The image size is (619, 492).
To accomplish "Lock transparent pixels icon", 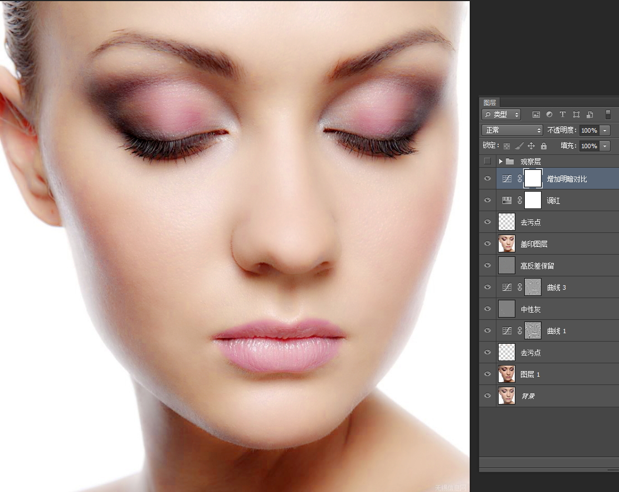I will [507, 146].
